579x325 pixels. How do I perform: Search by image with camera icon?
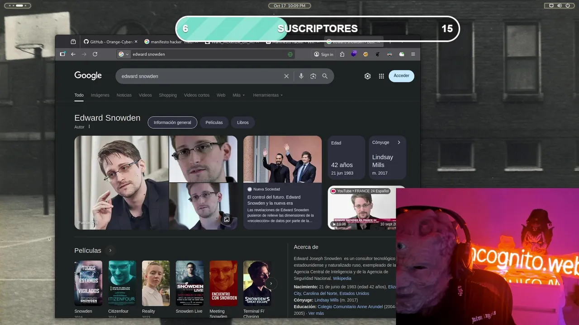point(313,76)
